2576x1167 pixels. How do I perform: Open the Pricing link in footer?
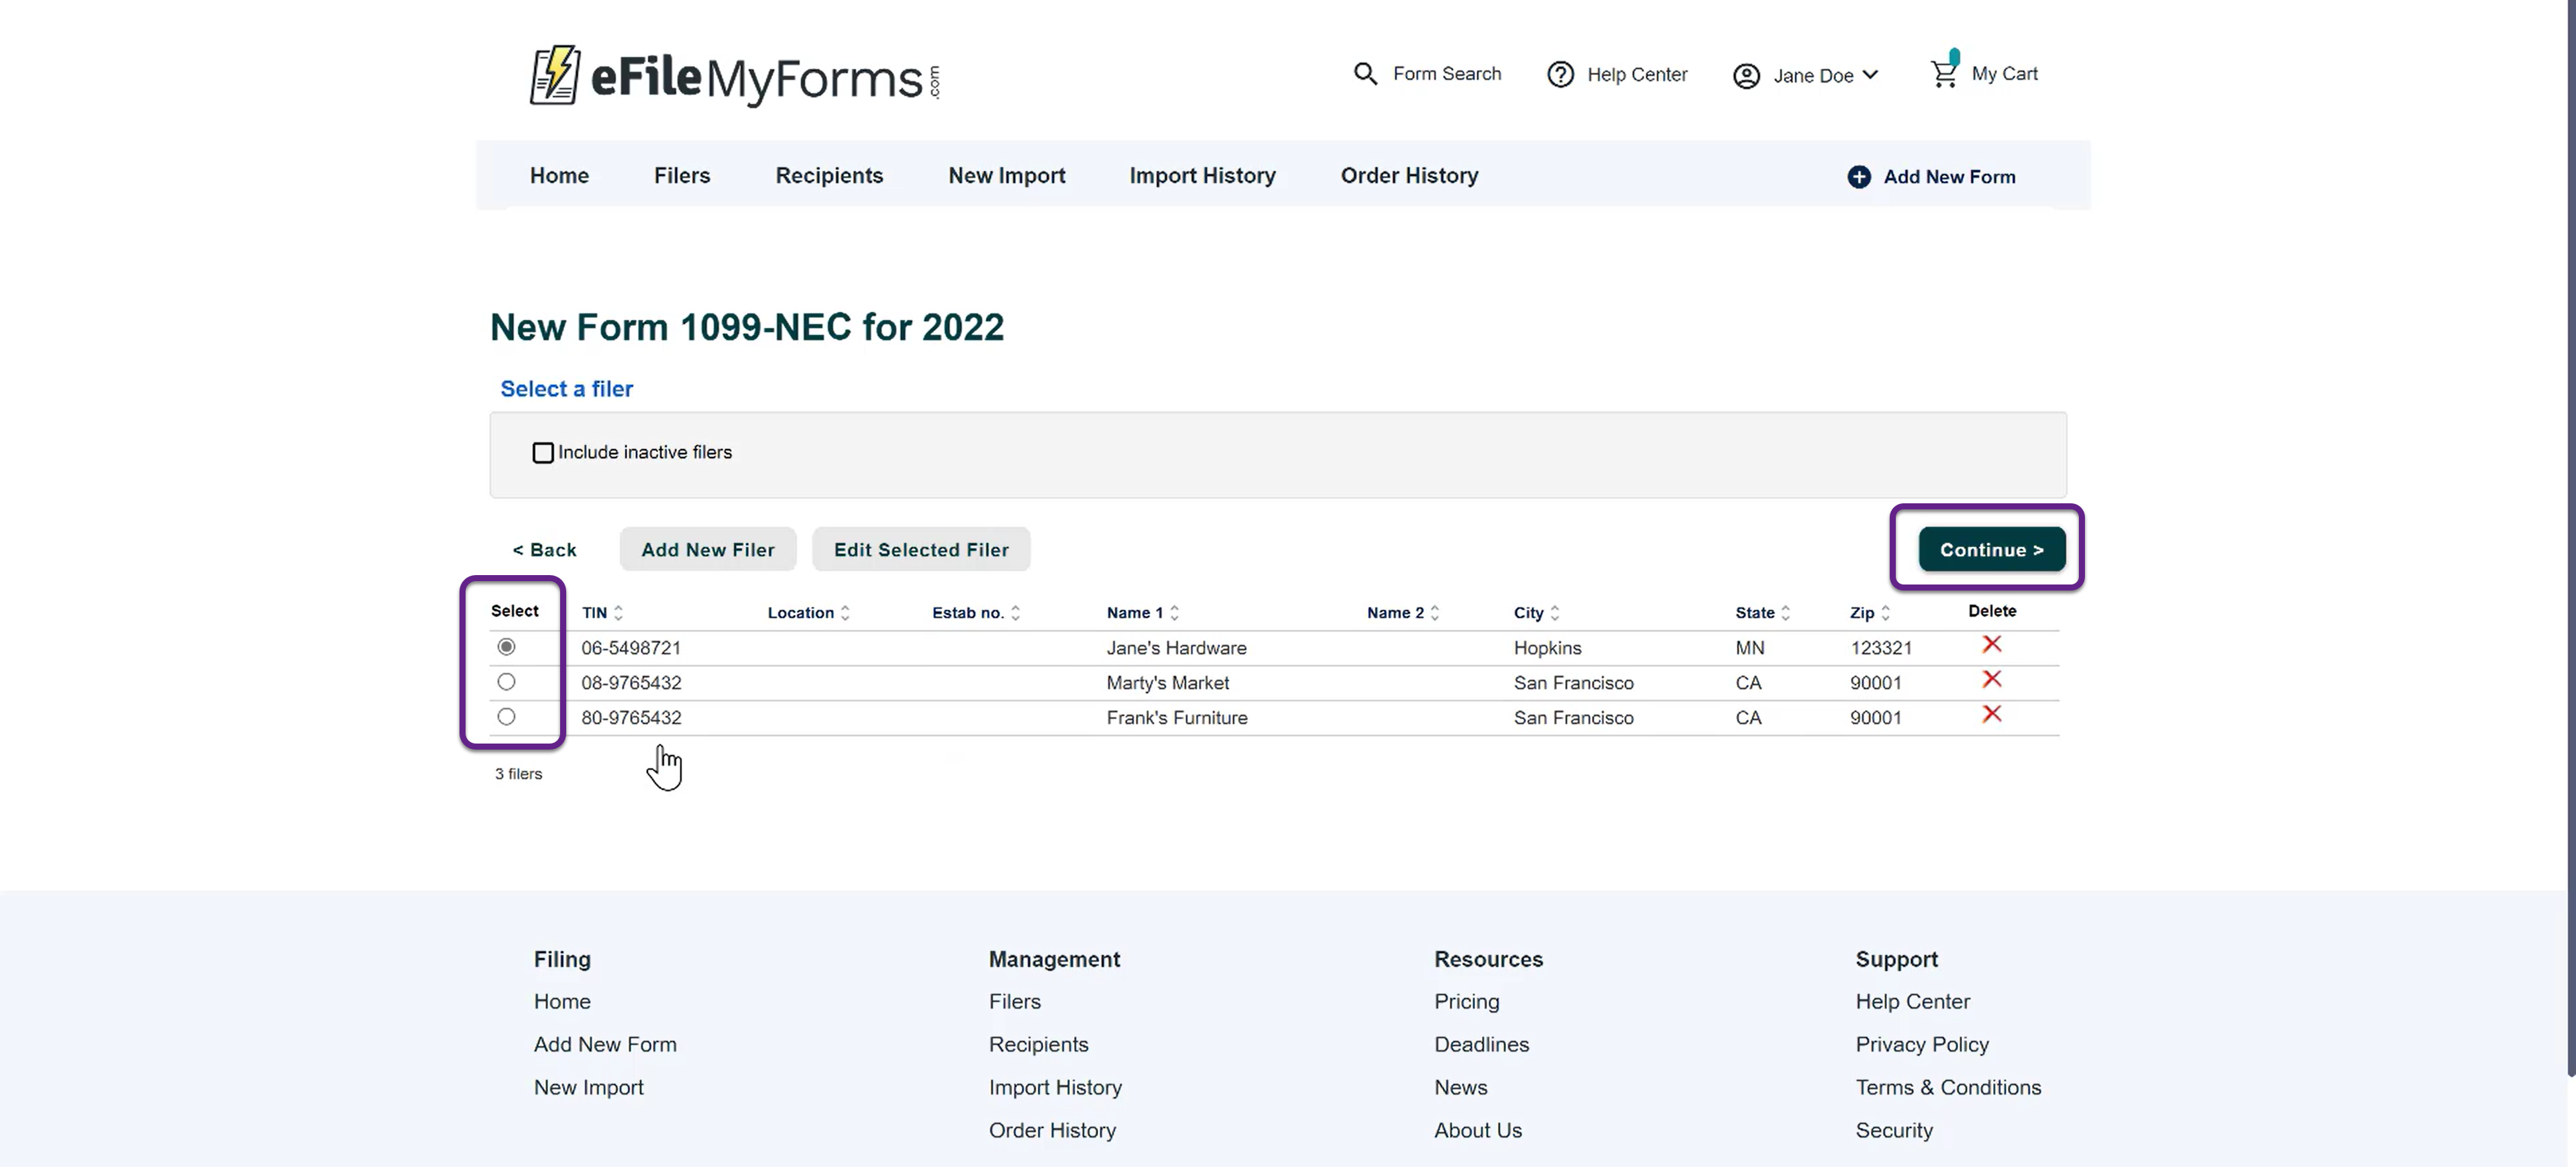click(x=1466, y=1002)
